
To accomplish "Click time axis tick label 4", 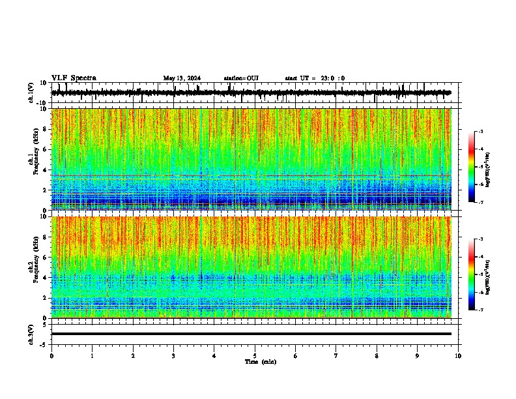I will pyautogui.click(x=214, y=356).
